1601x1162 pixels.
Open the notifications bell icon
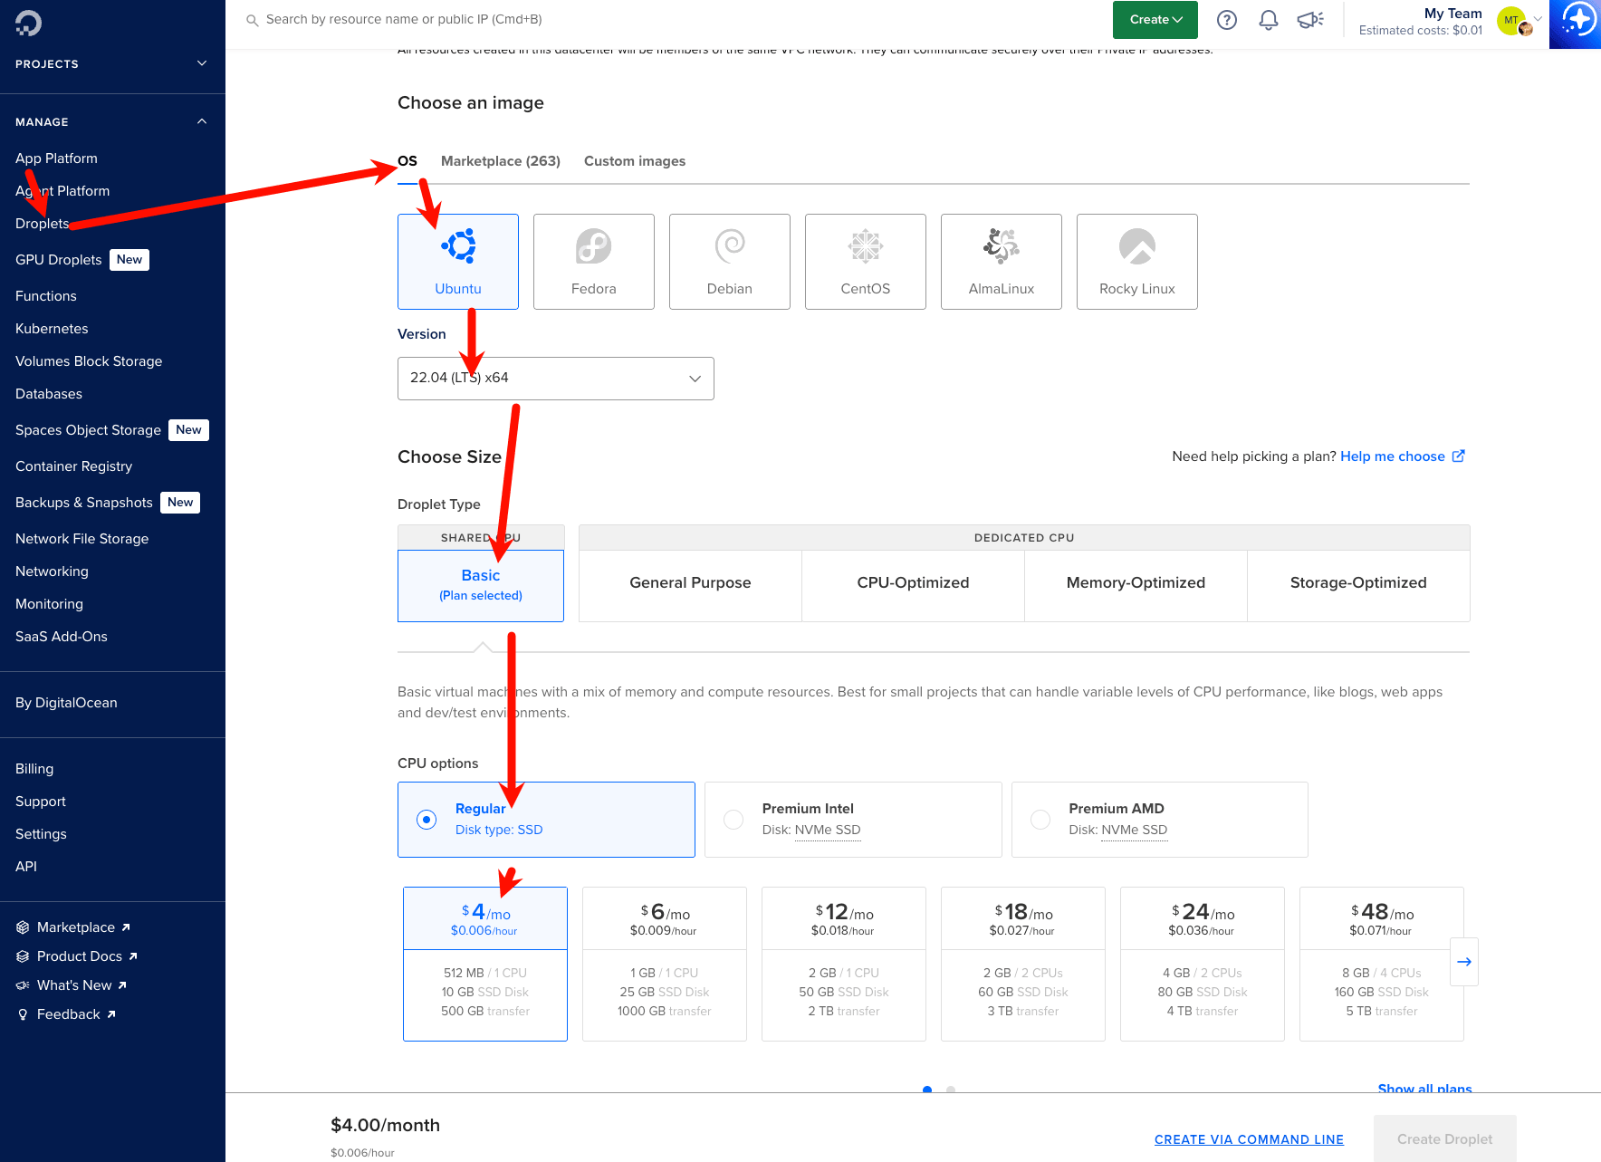[x=1269, y=20]
